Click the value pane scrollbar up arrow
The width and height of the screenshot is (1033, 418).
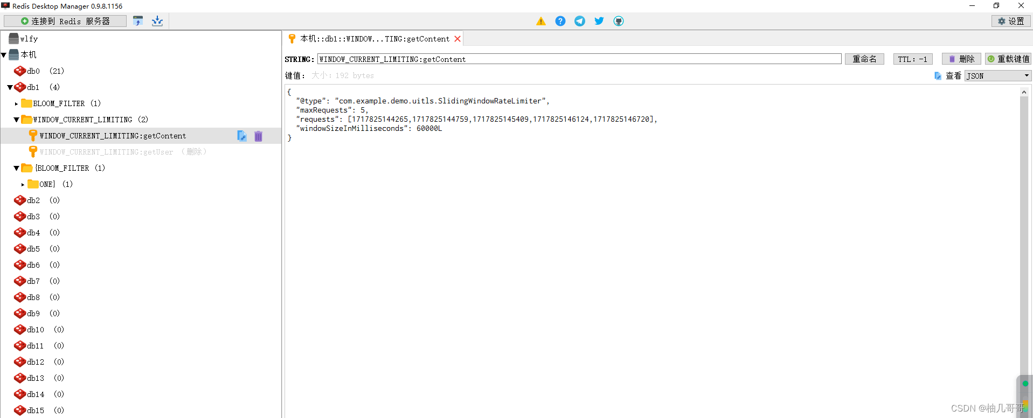[x=1024, y=92]
